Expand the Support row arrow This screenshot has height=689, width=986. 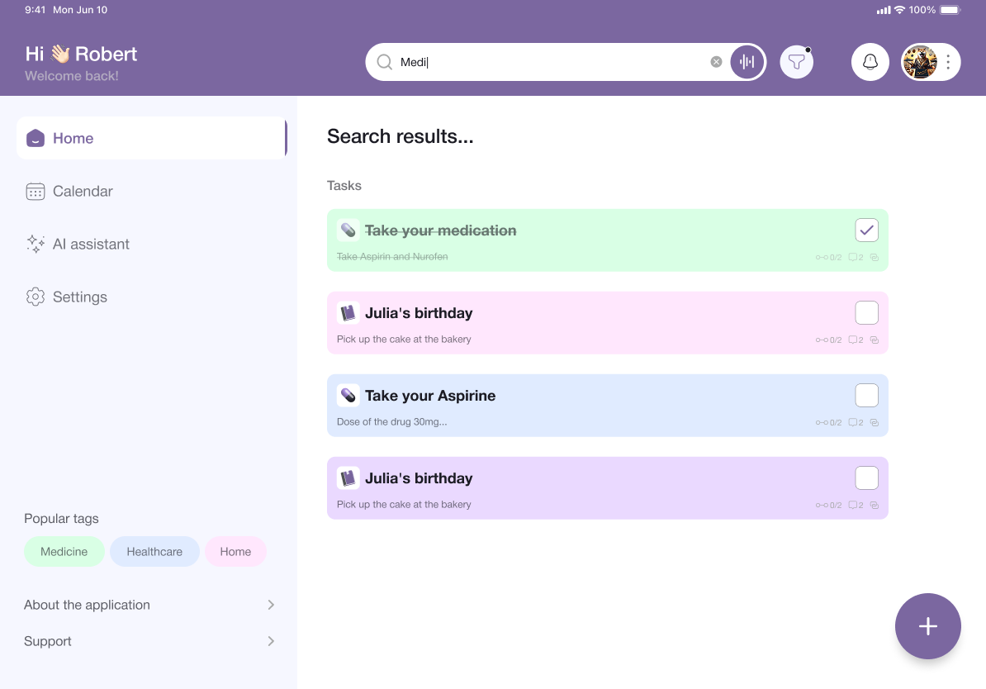[271, 641]
